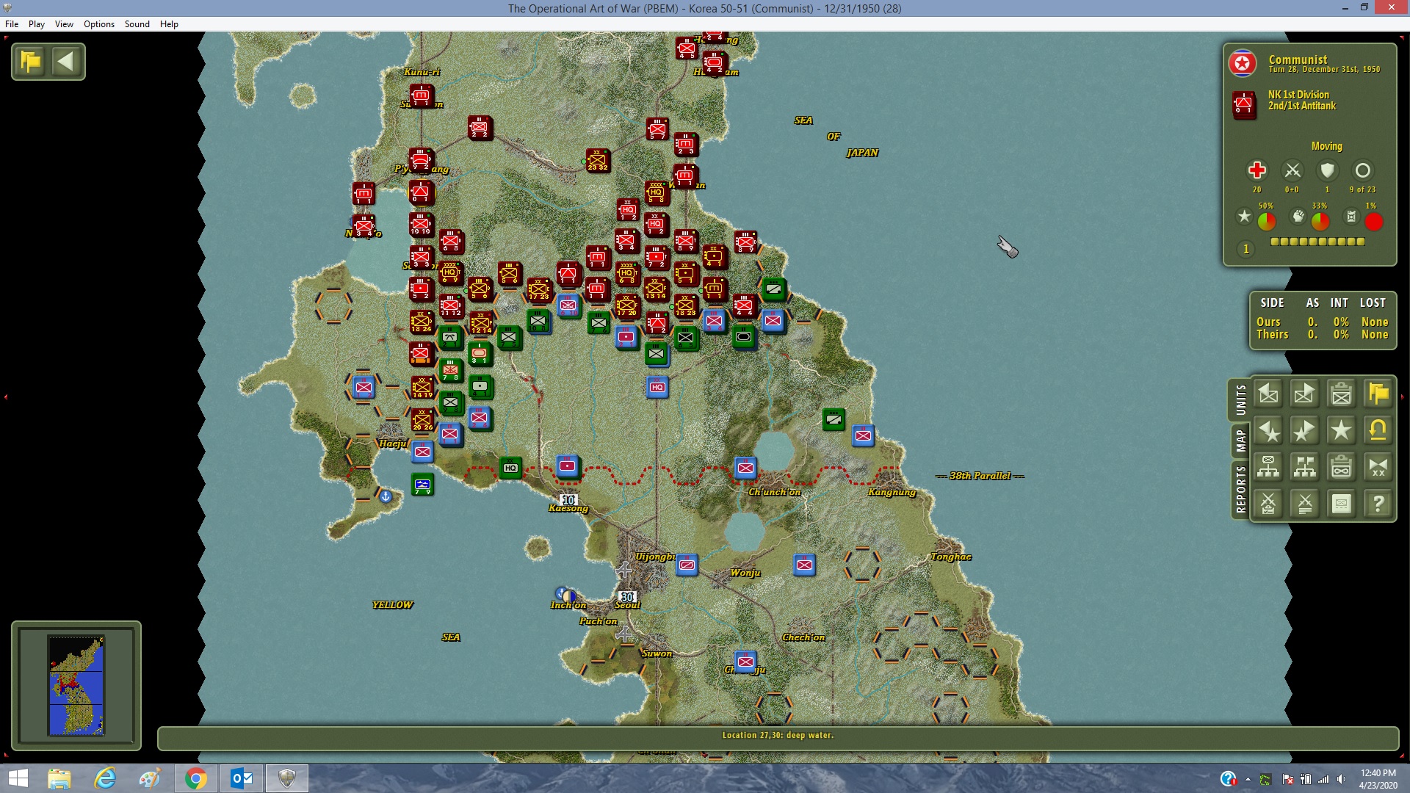This screenshot has height=793, width=1410.
Task: Open the unit hierarchy chart icon
Action: (1268, 468)
